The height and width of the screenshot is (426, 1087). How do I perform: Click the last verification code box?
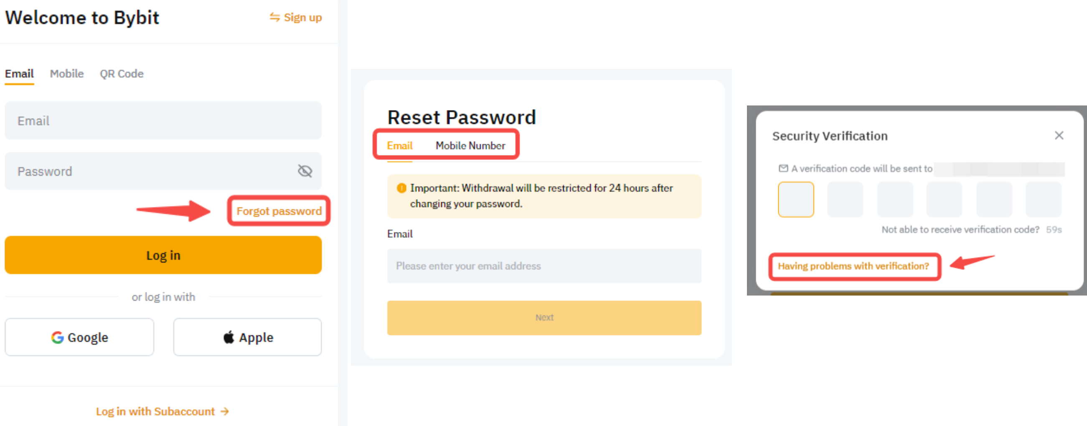pyautogui.click(x=1043, y=200)
